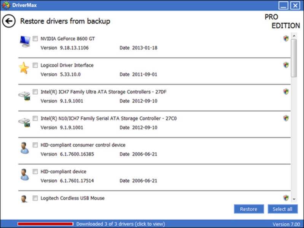
Task: Click the shield icon for NVIDIA GeForce
Action: coord(286,38)
